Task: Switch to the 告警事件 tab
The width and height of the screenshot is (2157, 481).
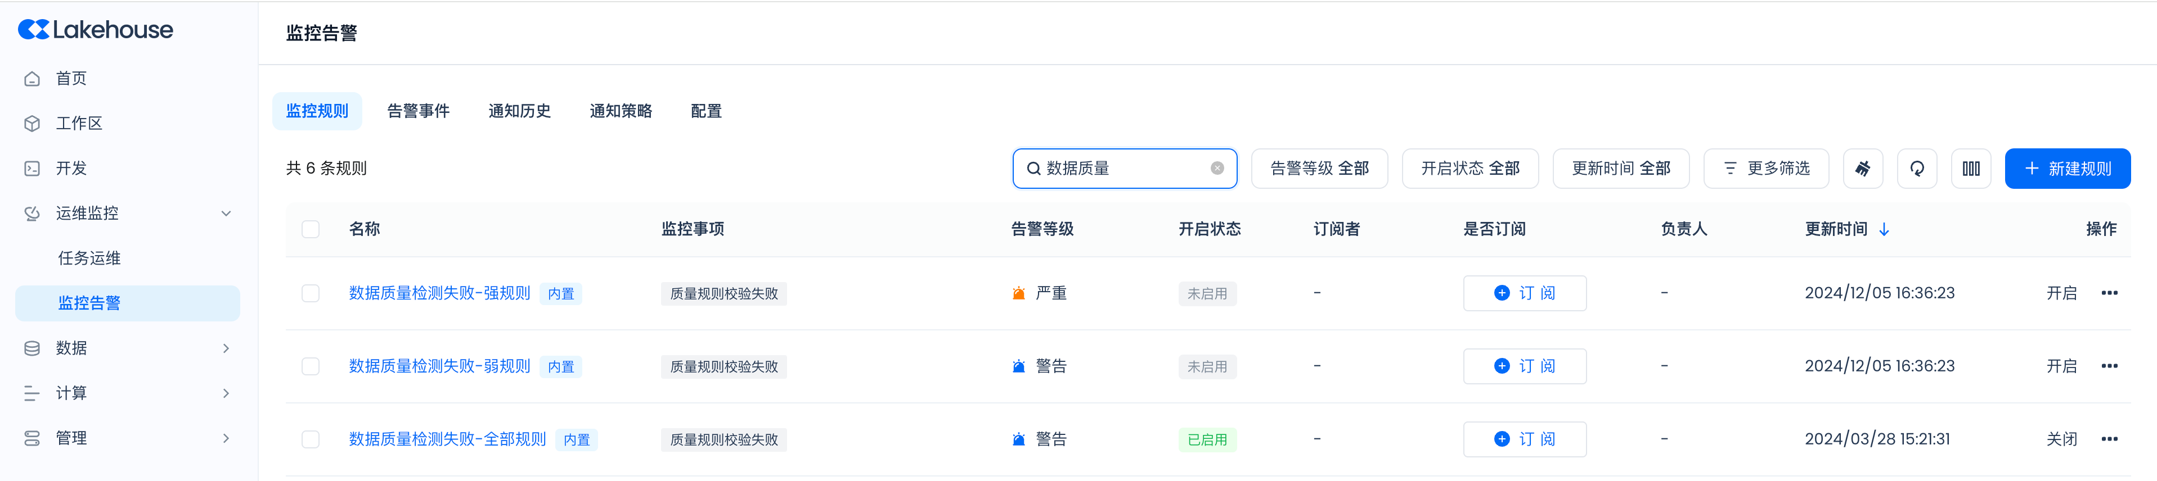Action: (x=418, y=111)
